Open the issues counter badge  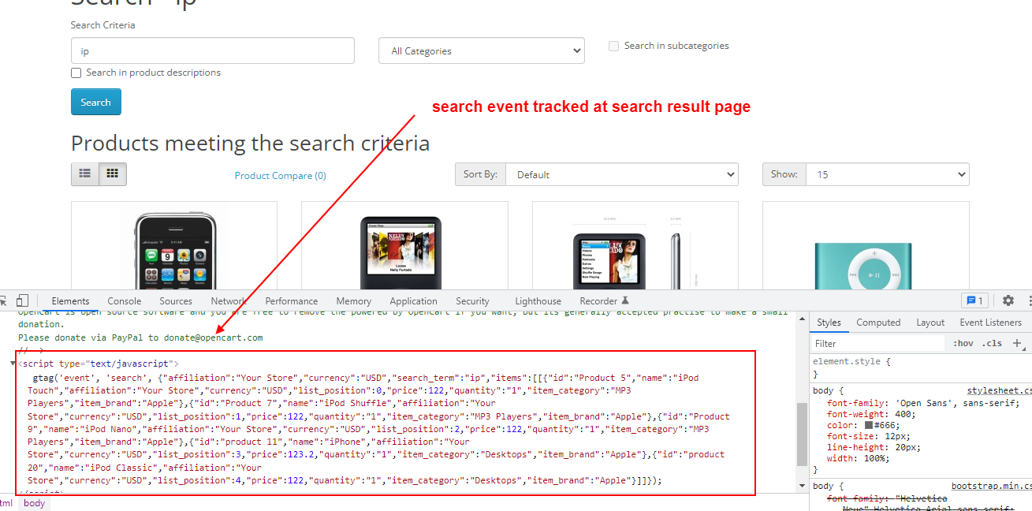pyautogui.click(x=974, y=300)
